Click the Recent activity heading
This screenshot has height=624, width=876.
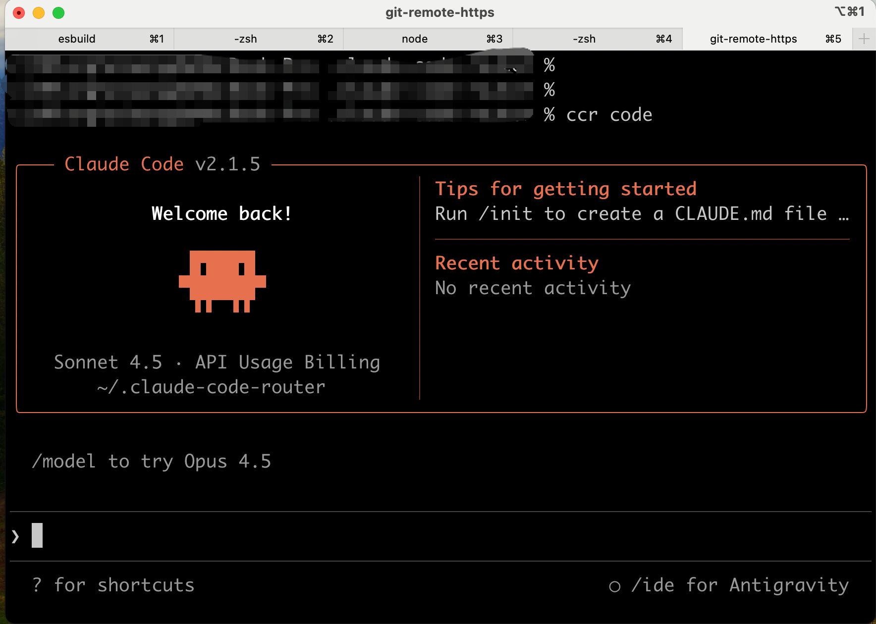point(517,263)
